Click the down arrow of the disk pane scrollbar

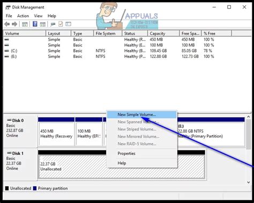coord(248,183)
